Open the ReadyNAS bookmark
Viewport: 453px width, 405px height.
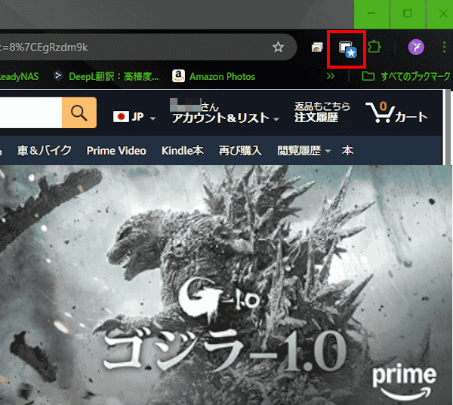(19, 76)
